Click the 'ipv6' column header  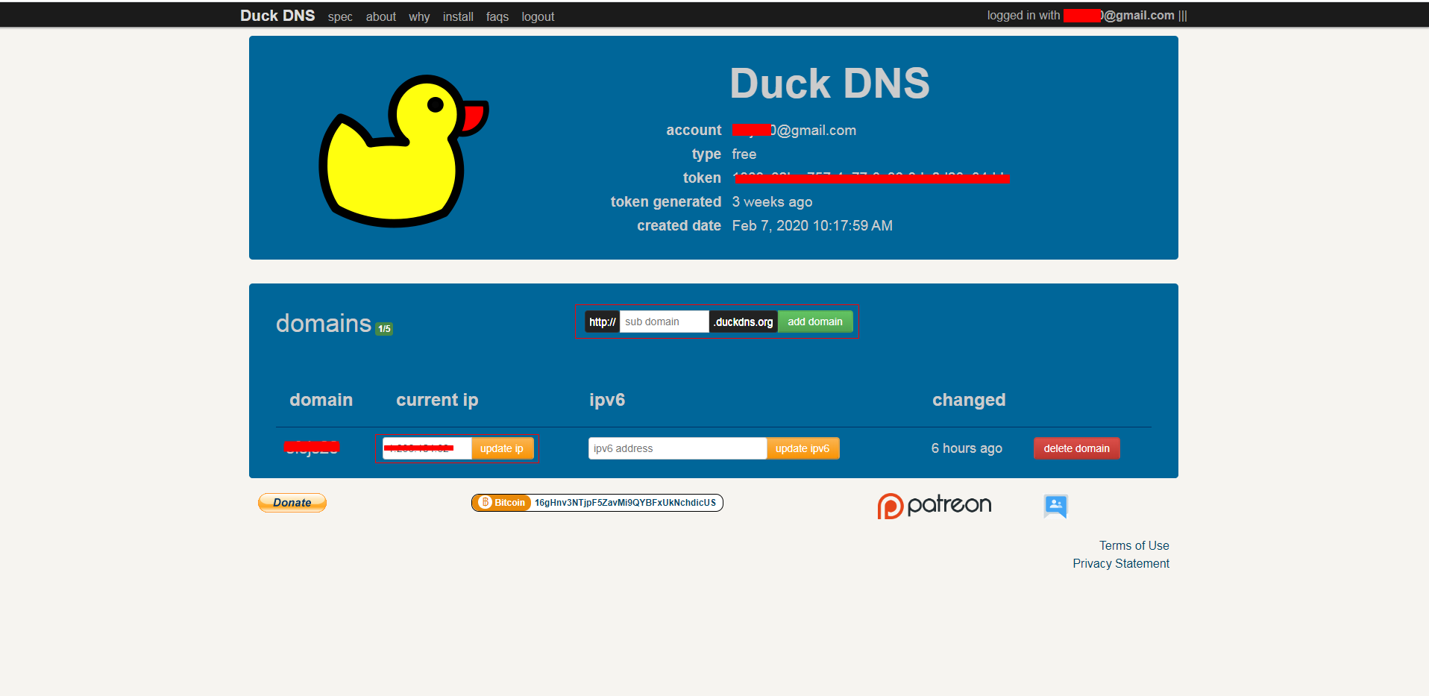click(607, 400)
